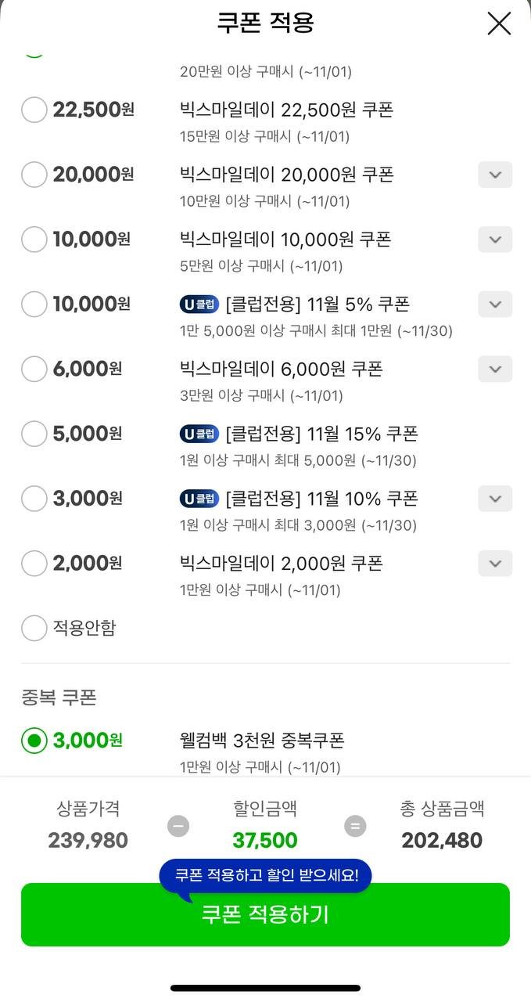Viewport: 531px width, 1002px height.
Task: Expand details of 빅스마일데이 2,000원 coupon
Action: click(495, 563)
